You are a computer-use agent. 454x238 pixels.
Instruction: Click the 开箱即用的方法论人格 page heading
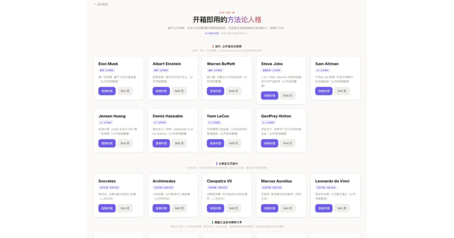(x=227, y=20)
